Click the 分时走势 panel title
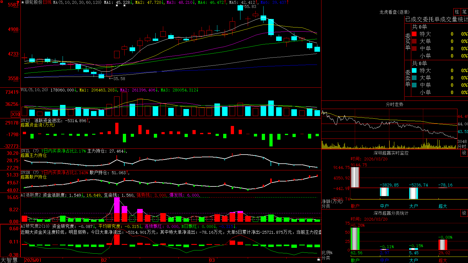 394,104
